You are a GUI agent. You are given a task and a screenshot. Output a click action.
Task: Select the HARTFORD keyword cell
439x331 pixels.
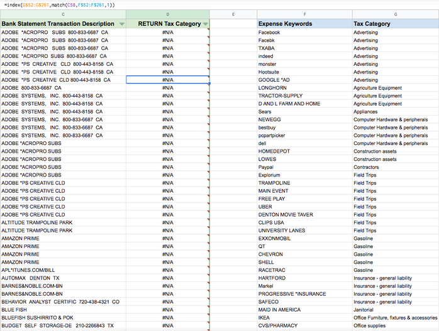(x=304, y=278)
